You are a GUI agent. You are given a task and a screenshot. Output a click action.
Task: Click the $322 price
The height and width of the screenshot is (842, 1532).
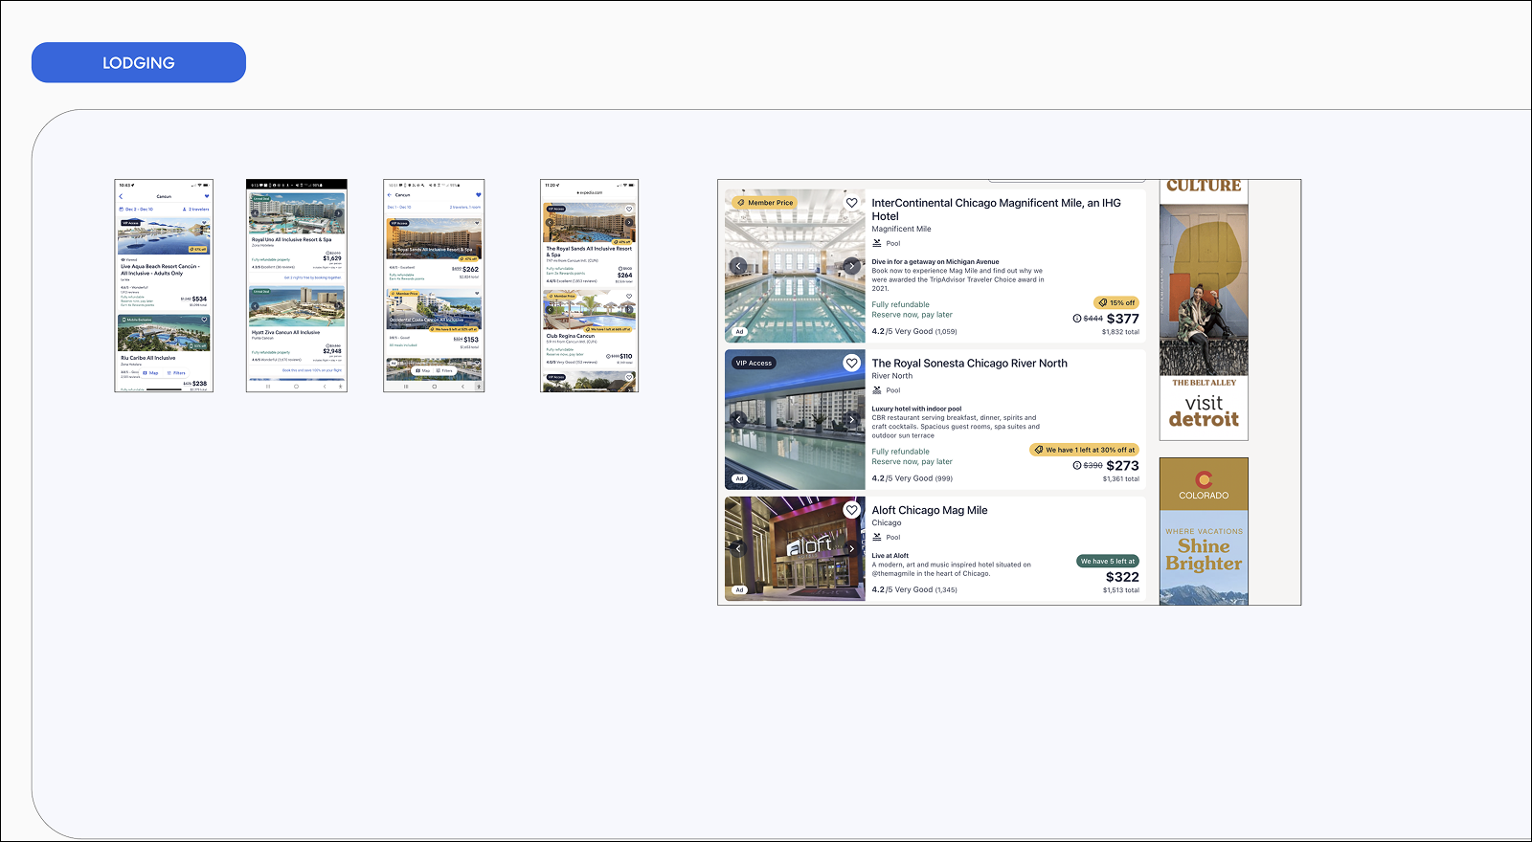point(1122,577)
